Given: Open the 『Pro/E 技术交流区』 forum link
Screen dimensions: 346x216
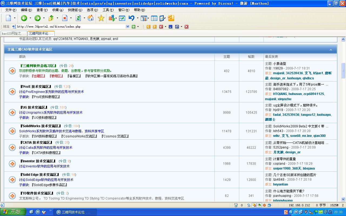Looking at the screenshot, I should pos(36,87).
